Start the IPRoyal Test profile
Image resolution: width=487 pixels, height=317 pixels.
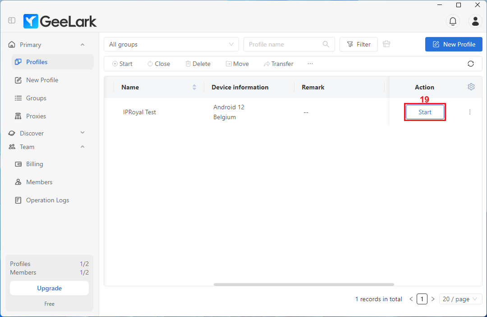coord(425,112)
